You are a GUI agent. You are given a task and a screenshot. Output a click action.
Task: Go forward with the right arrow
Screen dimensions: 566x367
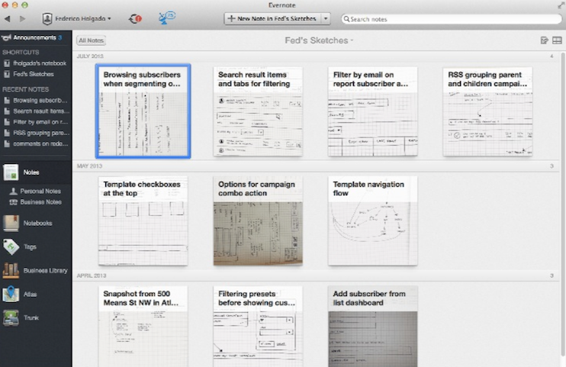point(22,18)
